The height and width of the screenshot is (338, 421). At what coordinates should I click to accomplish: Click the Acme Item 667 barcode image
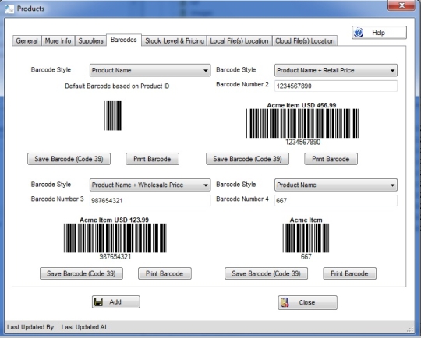(x=306, y=238)
